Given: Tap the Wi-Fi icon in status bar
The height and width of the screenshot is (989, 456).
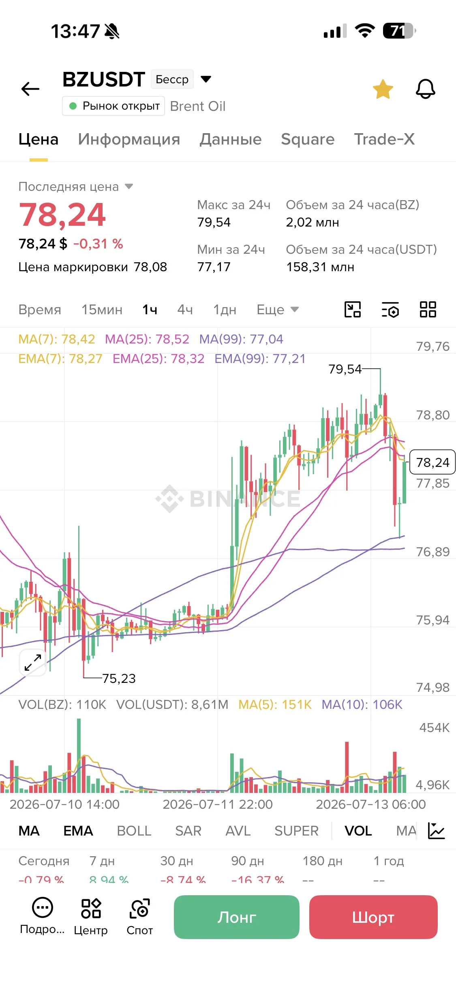Looking at the screenshot, I should (x=365, y=31).
